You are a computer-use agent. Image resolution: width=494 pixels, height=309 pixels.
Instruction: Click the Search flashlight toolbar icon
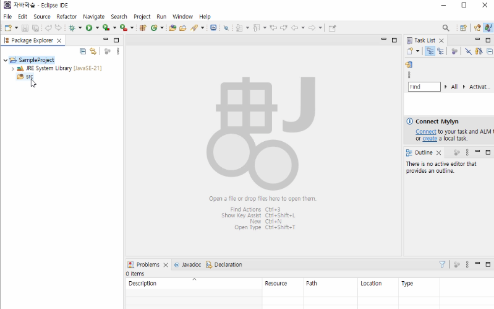coord(194,28)
